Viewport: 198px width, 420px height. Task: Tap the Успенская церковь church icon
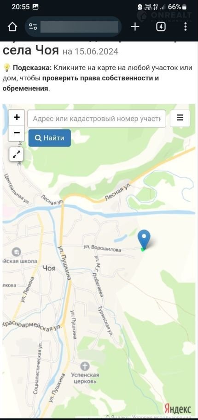(85, 366)
